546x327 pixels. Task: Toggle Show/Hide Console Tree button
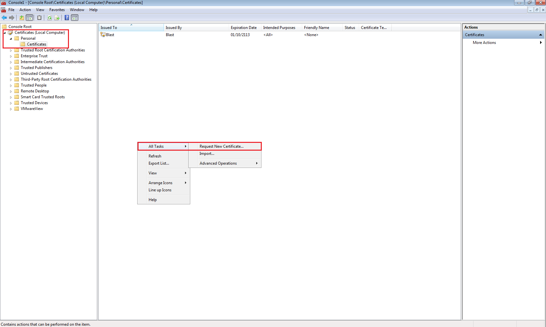coord(30,18)
